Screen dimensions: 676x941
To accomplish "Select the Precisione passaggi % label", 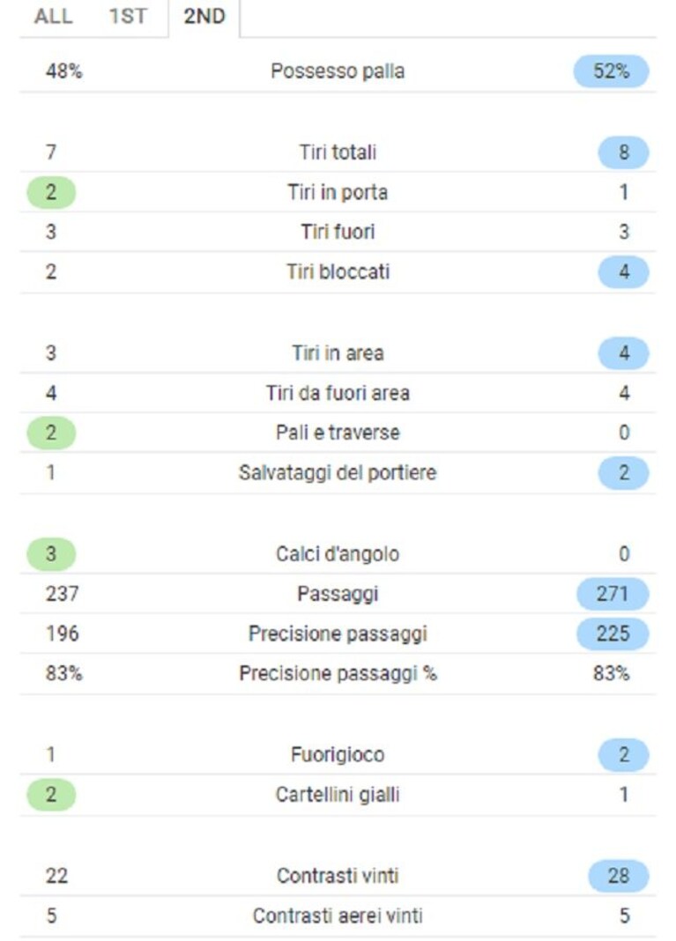I will click(338, 674).
